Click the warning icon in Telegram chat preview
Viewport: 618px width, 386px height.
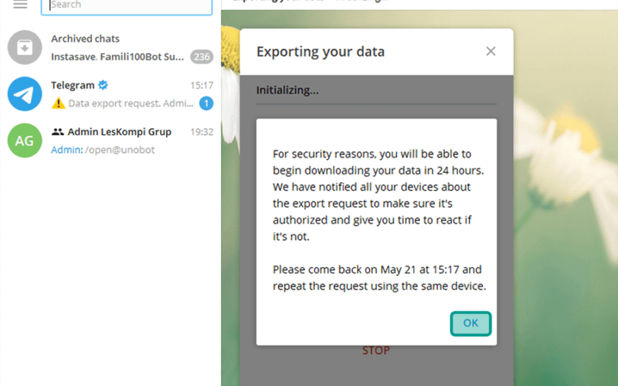[x=59, y=103]
